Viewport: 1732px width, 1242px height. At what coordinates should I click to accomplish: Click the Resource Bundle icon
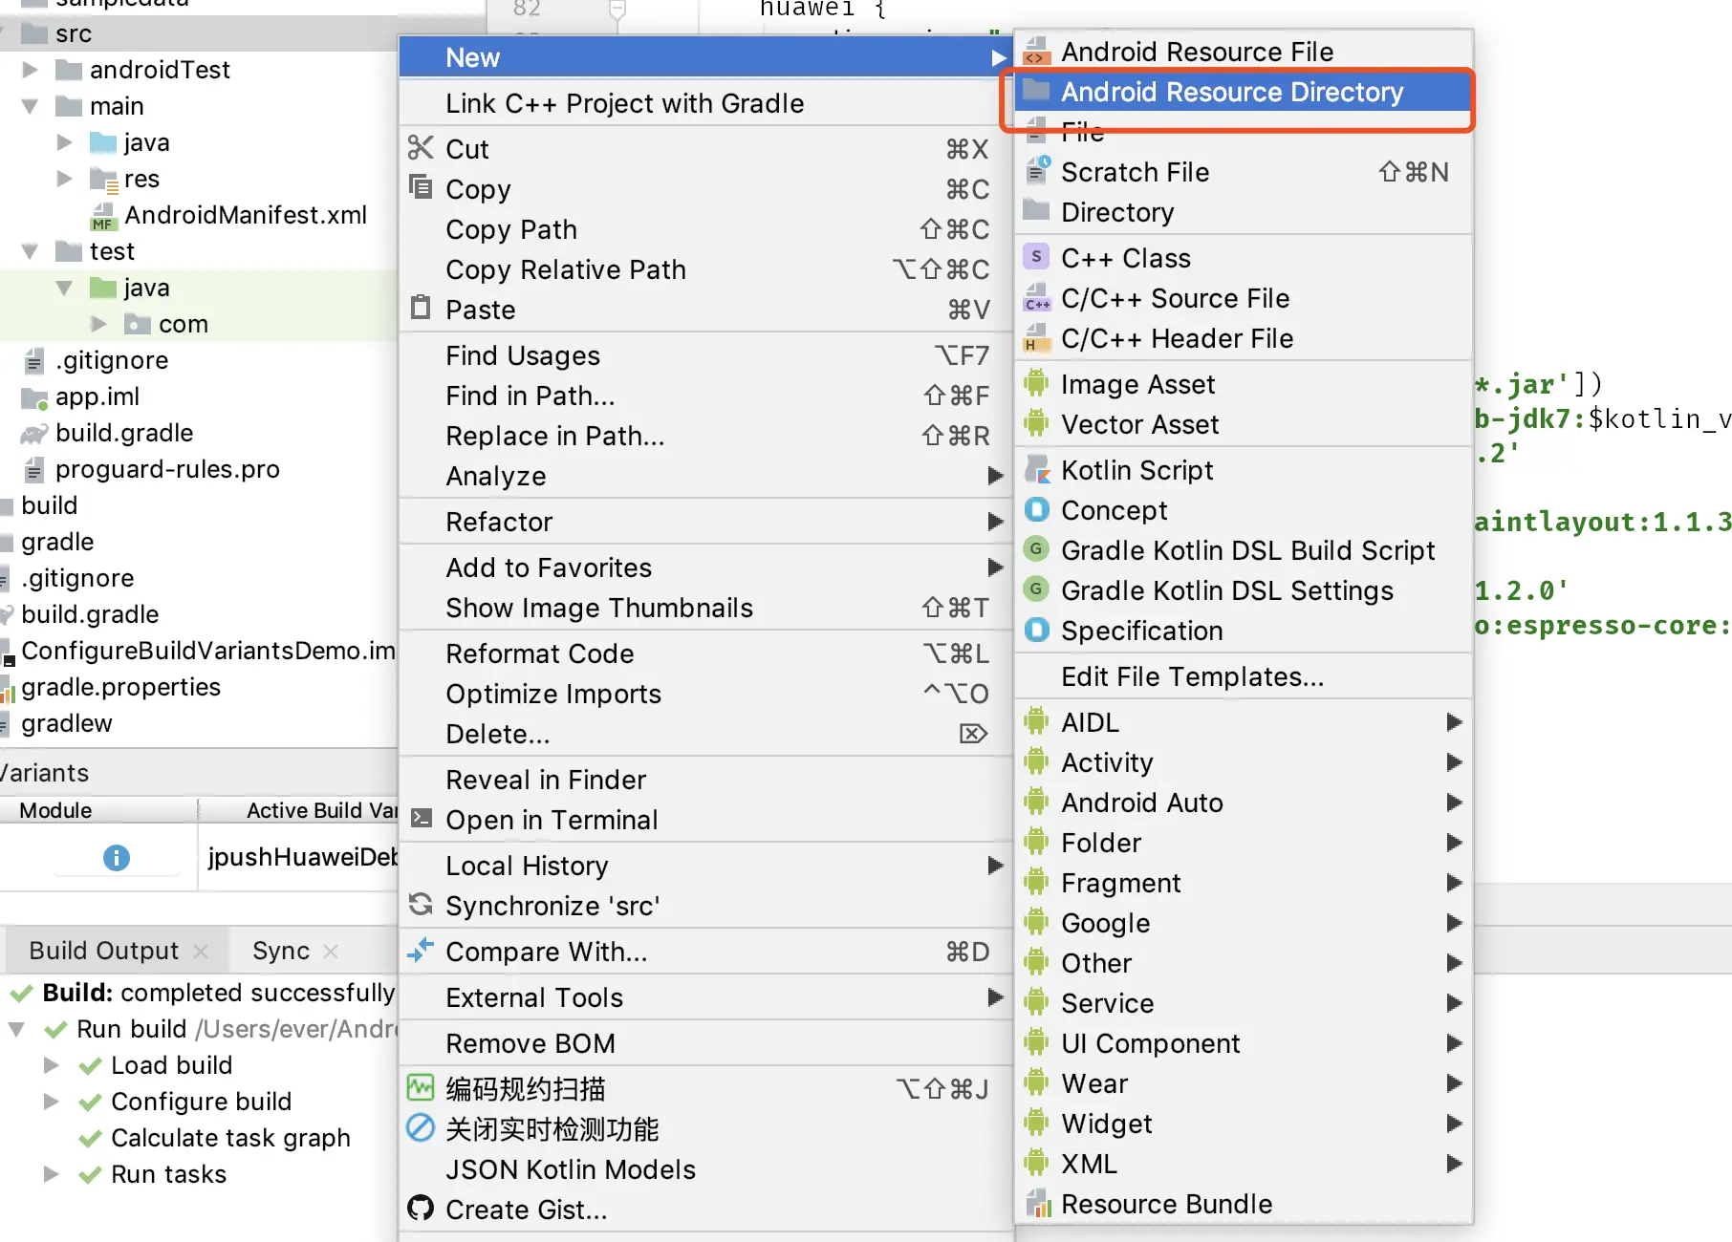coord(1037,1204)
